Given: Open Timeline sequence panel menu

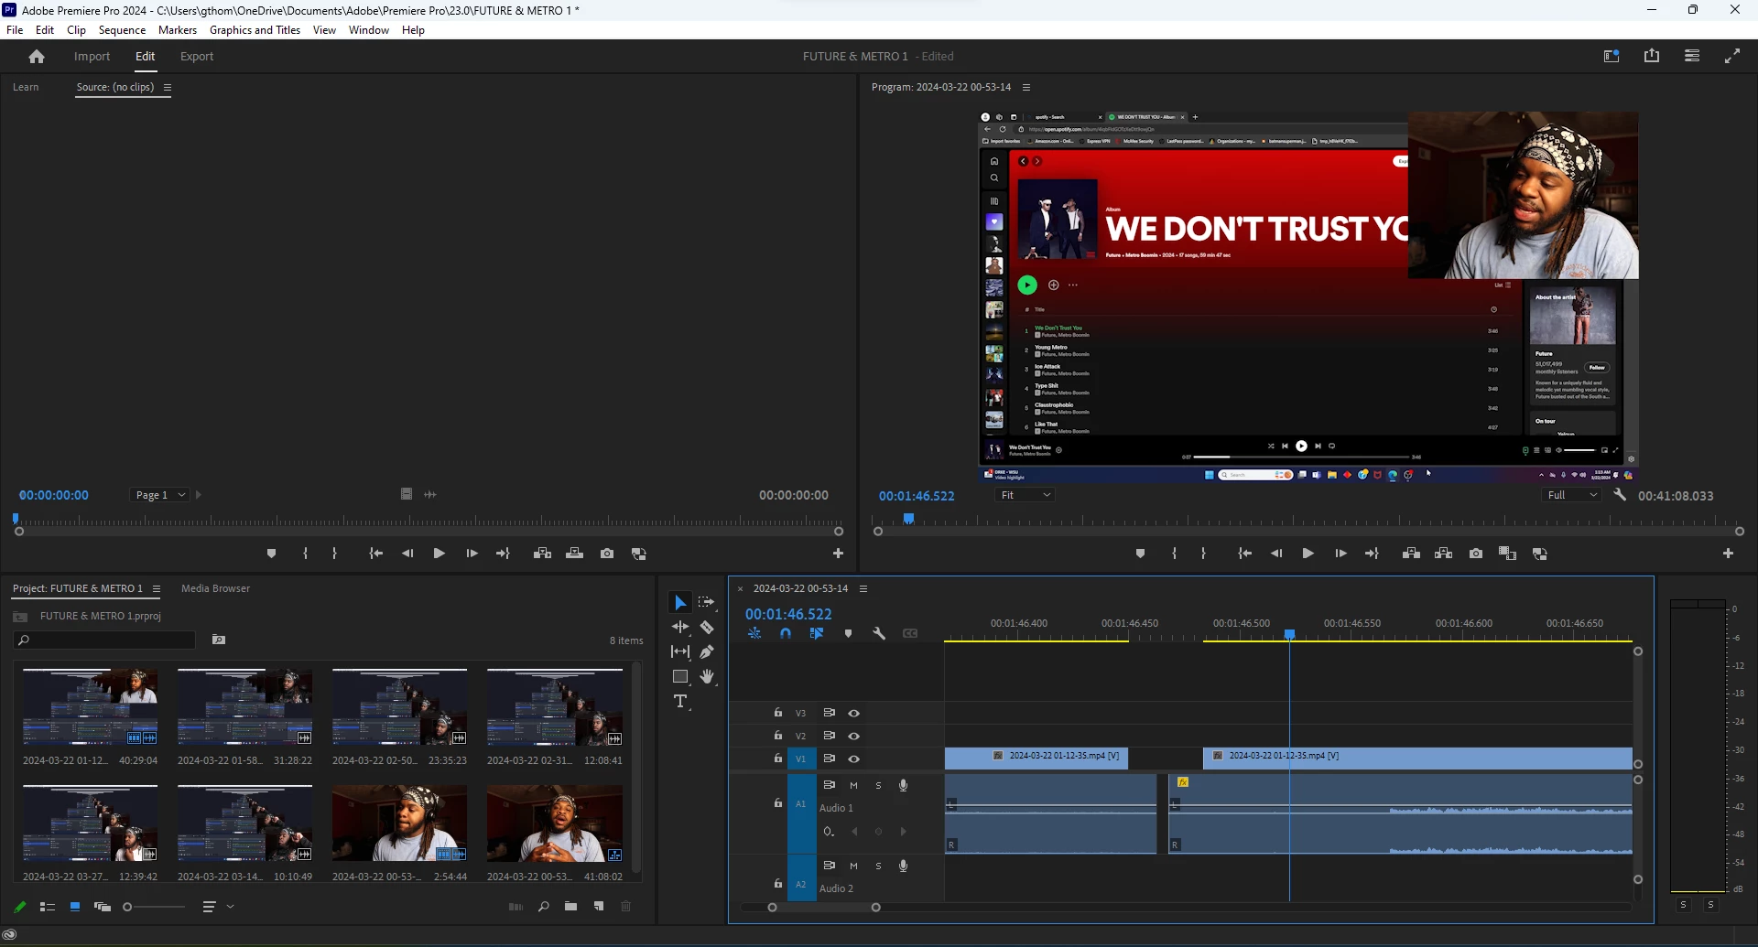Looking at the screenshot, I should tap(863, 588).
